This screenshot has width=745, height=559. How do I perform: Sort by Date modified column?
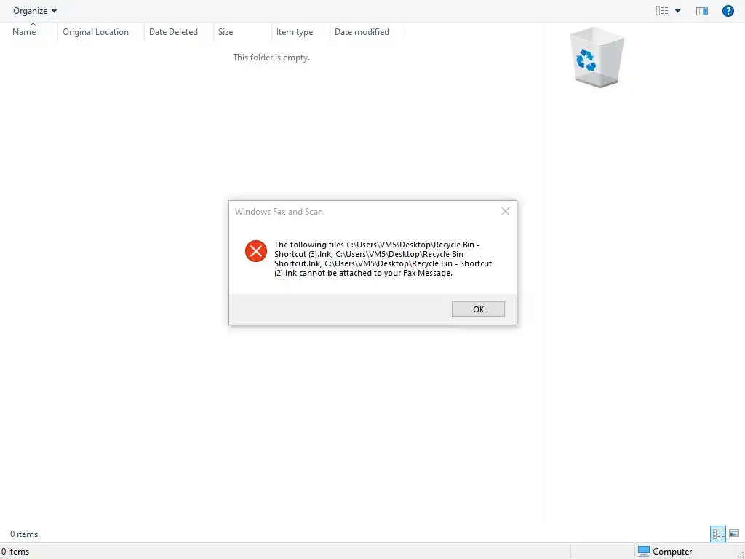click(362, 32)
